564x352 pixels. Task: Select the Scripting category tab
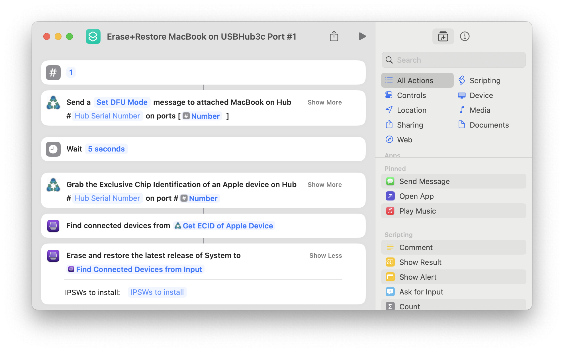485,80
